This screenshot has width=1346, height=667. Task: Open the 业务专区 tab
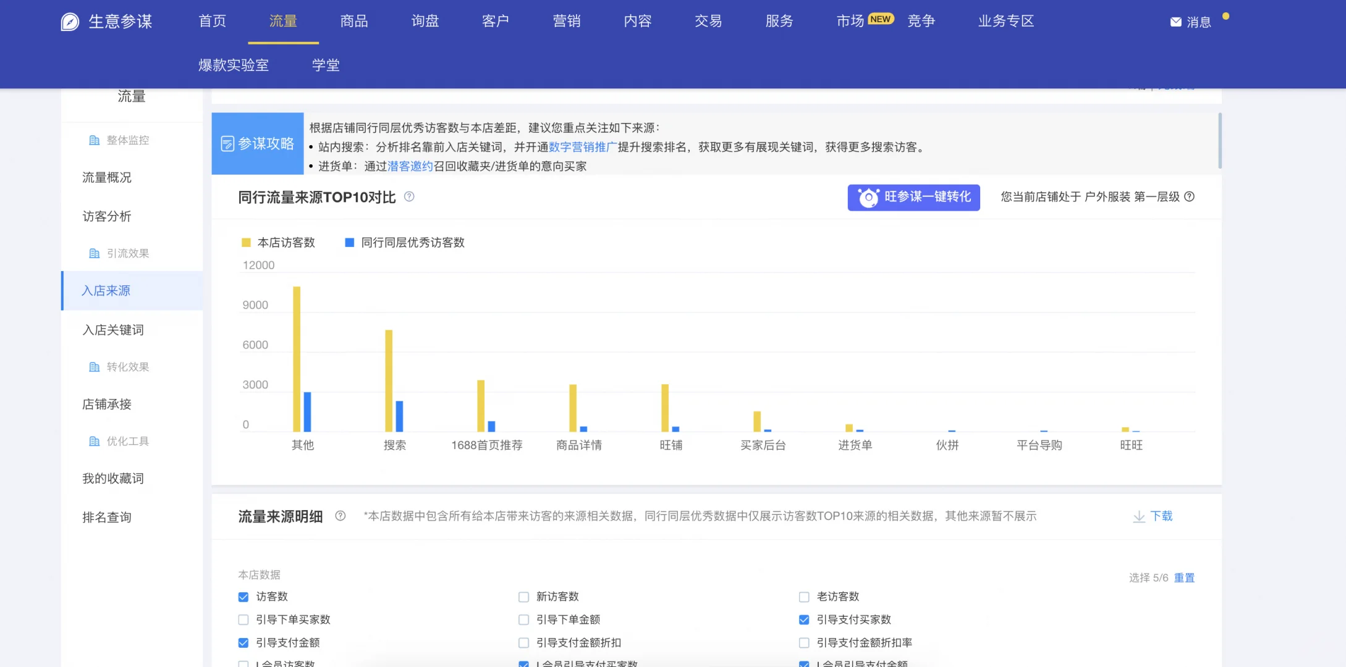pos(1006,22)
